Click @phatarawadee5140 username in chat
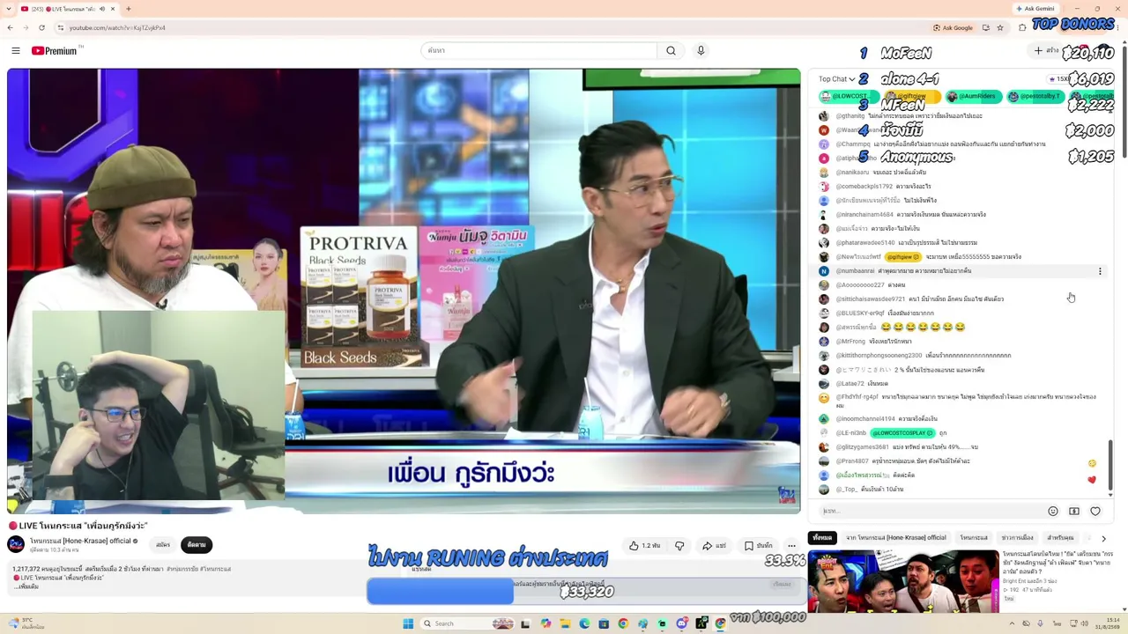The width and height of the screenshot is (1128, 634). [865, 243]
